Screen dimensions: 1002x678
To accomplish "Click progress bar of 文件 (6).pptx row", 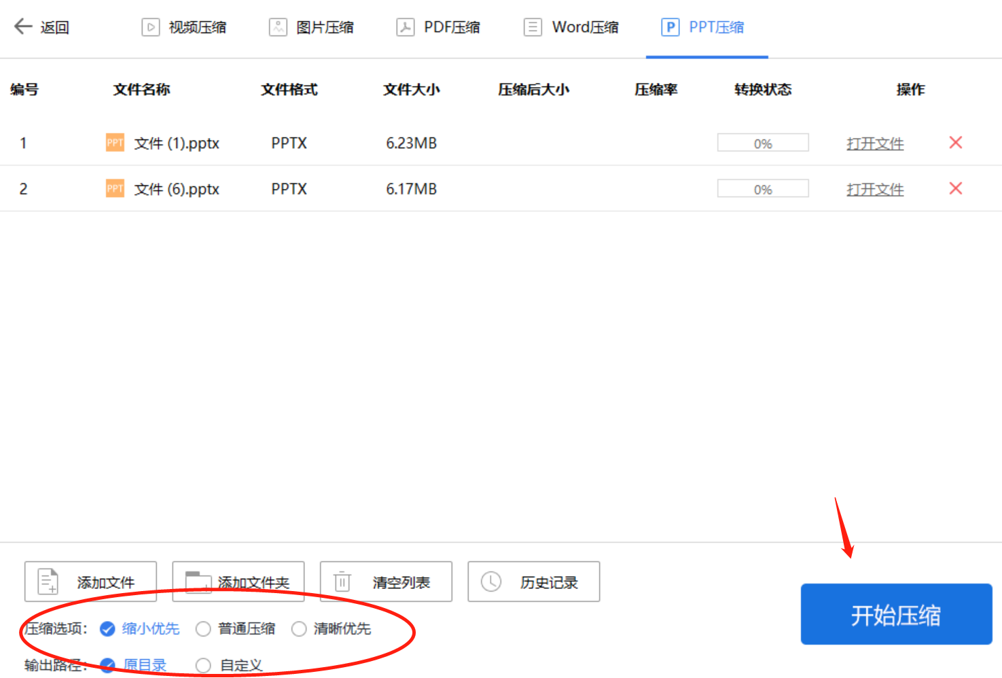I will coord(763,188).
